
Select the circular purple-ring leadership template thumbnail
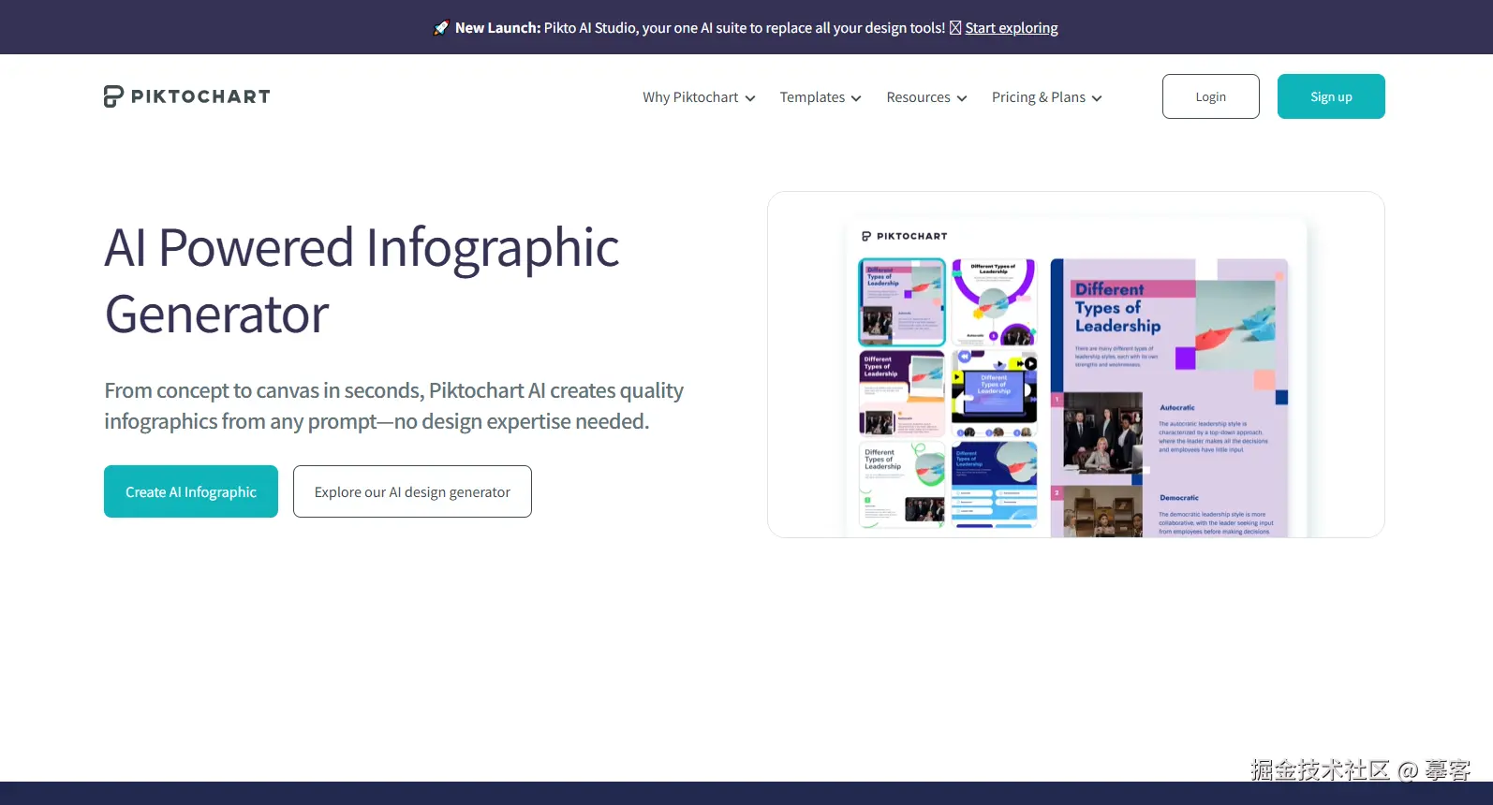point(995,302)
